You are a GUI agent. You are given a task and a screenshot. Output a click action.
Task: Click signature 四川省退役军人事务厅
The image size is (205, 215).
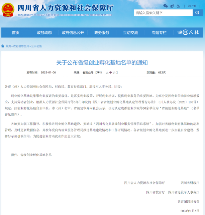(184, 192)
